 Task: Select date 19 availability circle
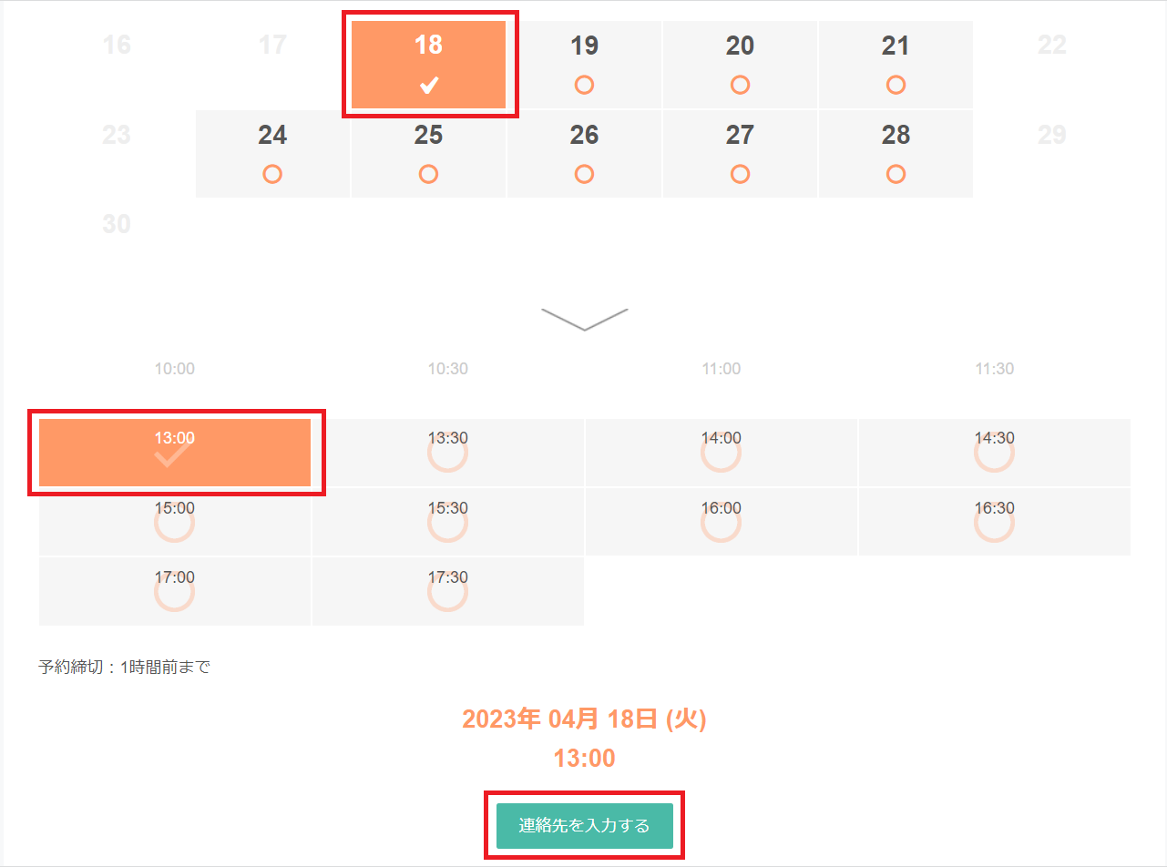pyautogui.click(x=584, y=85)
